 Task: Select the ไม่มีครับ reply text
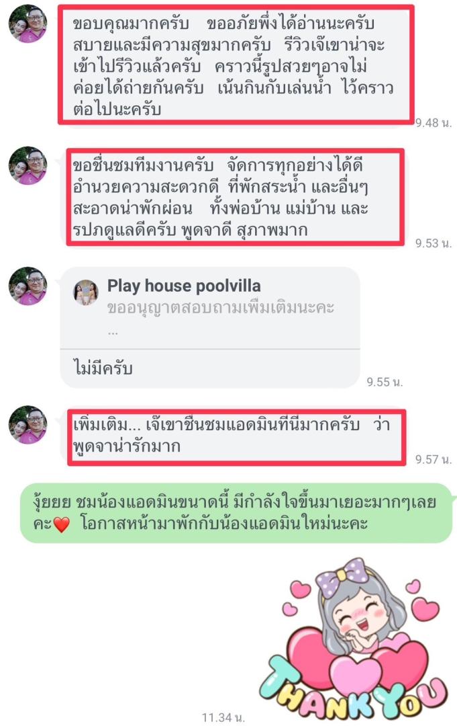coord(103,368)
